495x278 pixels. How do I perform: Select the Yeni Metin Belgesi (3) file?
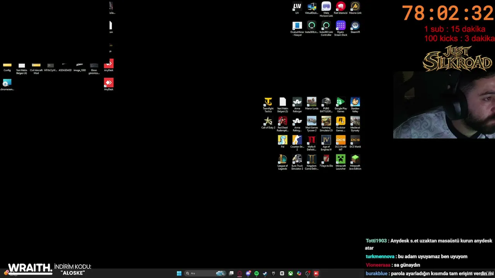tap(283, 105)
